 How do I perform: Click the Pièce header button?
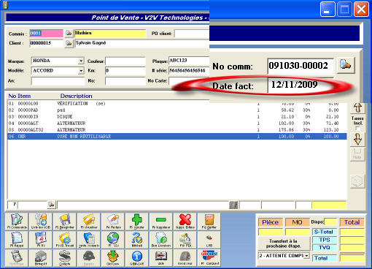(x=271, y=222)
